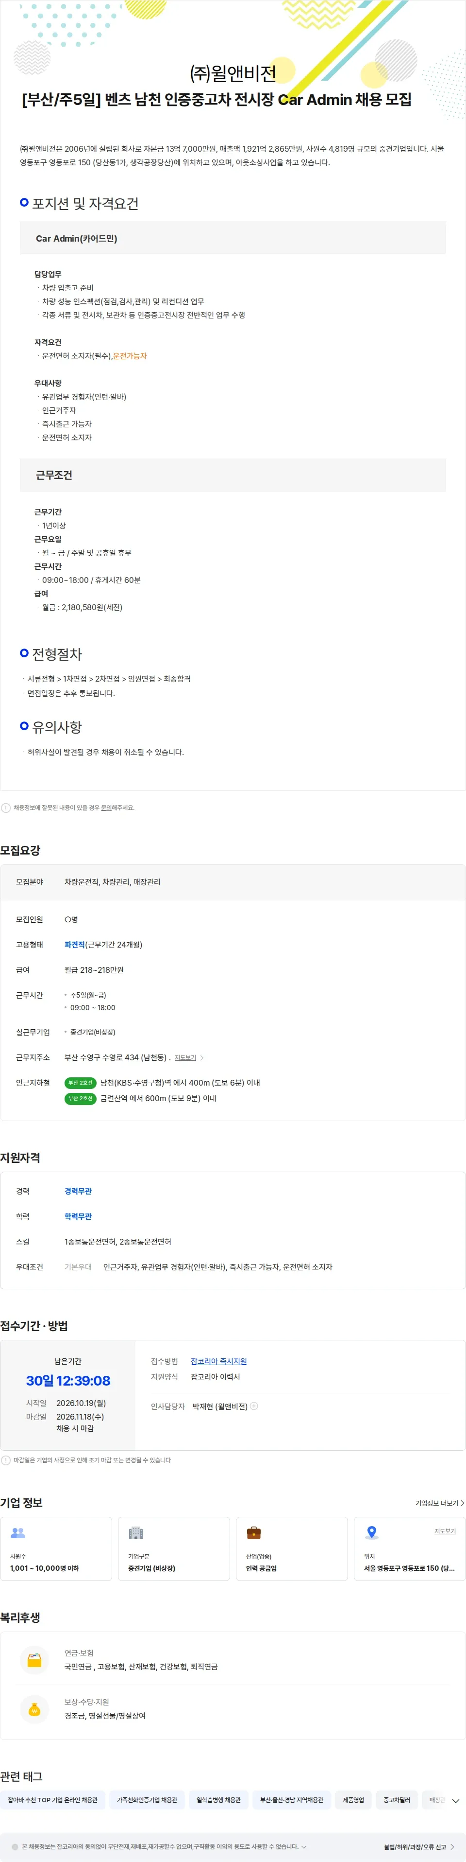Click the 산업(업종) briefcase icon

[x=254, y=1532]
